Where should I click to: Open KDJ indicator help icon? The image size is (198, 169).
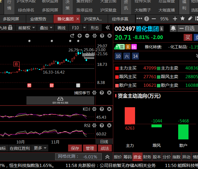[x=102, y=109]
